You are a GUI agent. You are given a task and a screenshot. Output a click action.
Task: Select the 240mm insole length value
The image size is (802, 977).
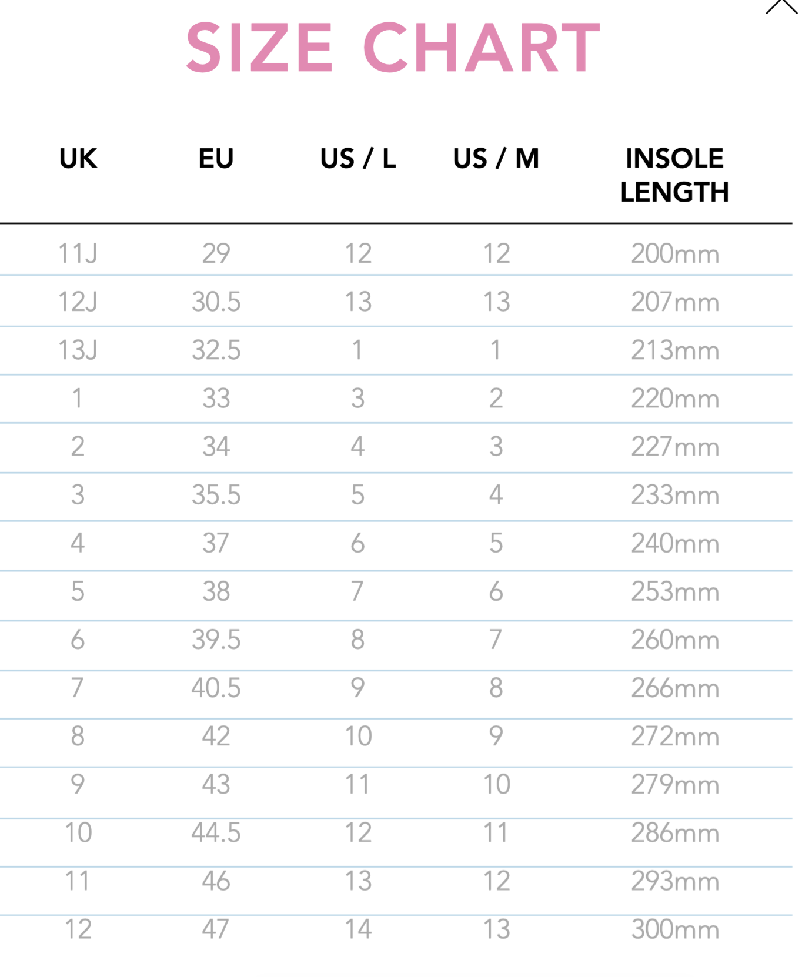coord(675,543)
